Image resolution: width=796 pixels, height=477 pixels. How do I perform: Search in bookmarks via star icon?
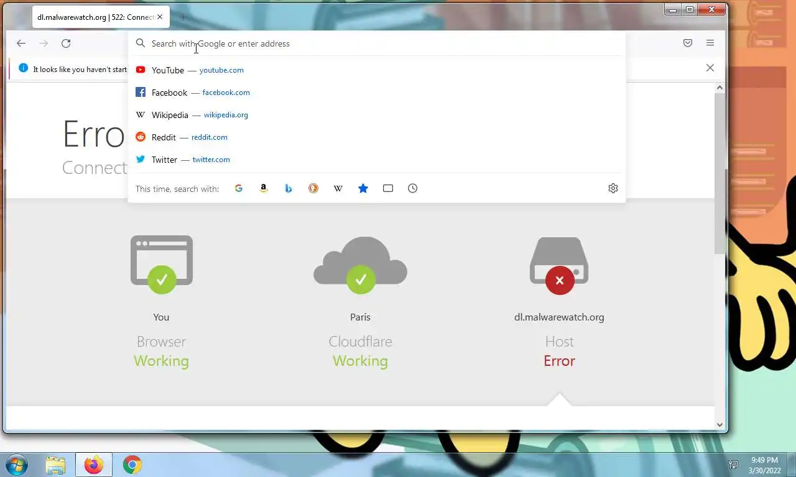coord(363,188)
